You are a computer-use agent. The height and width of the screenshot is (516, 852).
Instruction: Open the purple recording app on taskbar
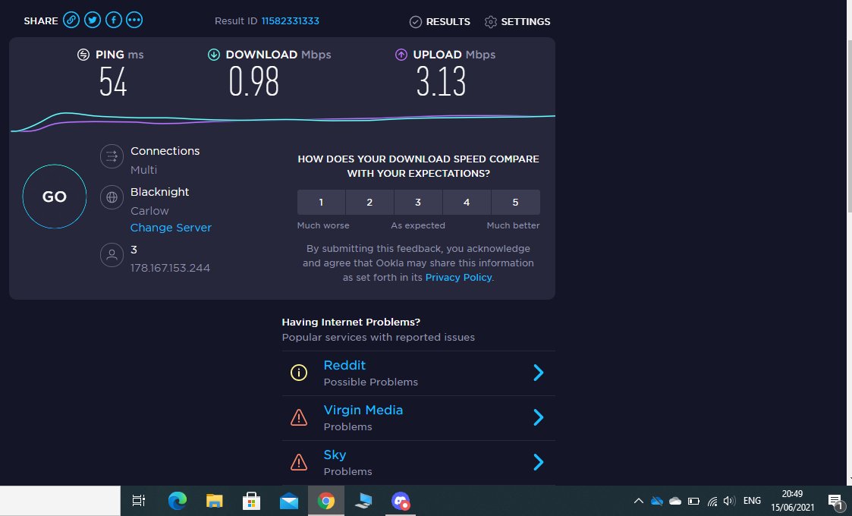(401, 501)
